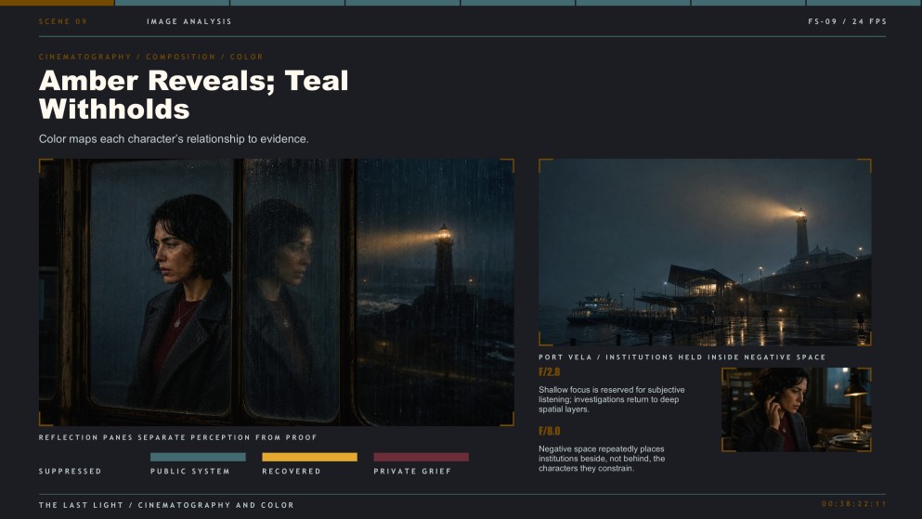Select the Port Vela lighthouse harbor image
Screen dimensions: 922x519
click(705, 253)
